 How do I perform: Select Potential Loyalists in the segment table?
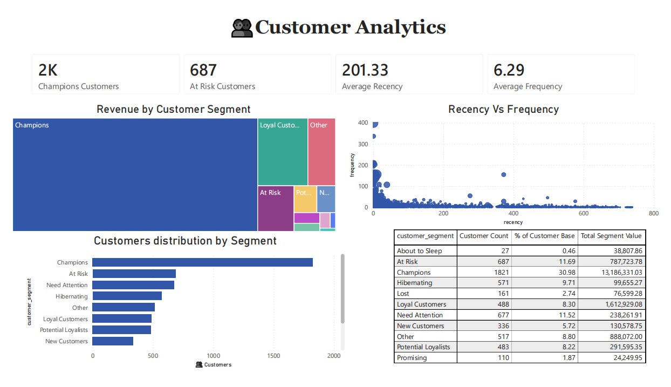(423, 347)
